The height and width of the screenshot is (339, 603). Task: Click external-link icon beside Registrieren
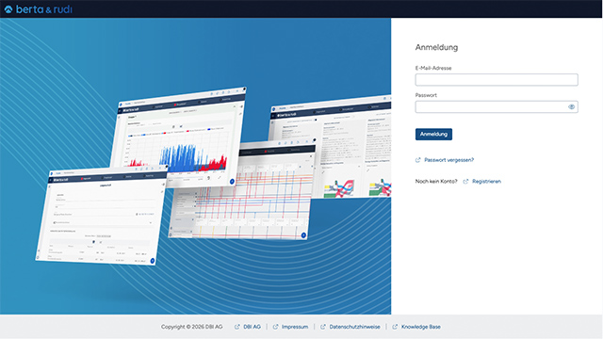click(x=465, y=182)
